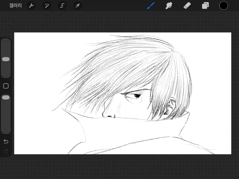The image size is (239, 179).
Task: Undo the last stroke
Action: pyautogui.click(x=6, y=141)
